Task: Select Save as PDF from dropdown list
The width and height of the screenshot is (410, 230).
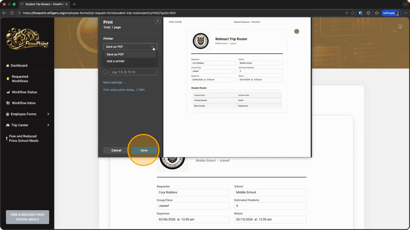Action: (x=115, y=54)
